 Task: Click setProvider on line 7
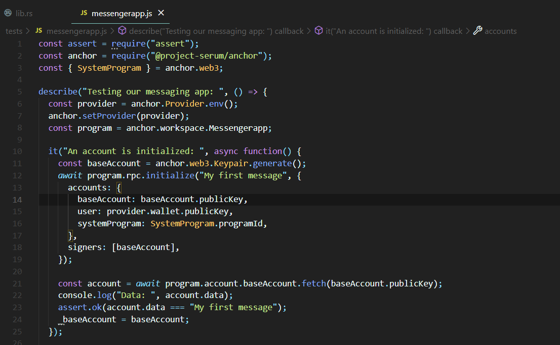(109, 116)
